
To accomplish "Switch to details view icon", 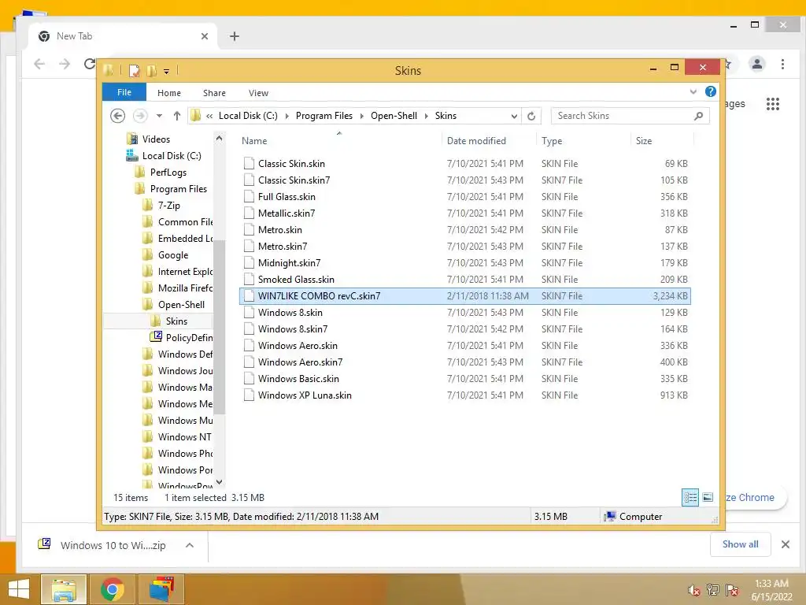I will [x=690, y=497].
